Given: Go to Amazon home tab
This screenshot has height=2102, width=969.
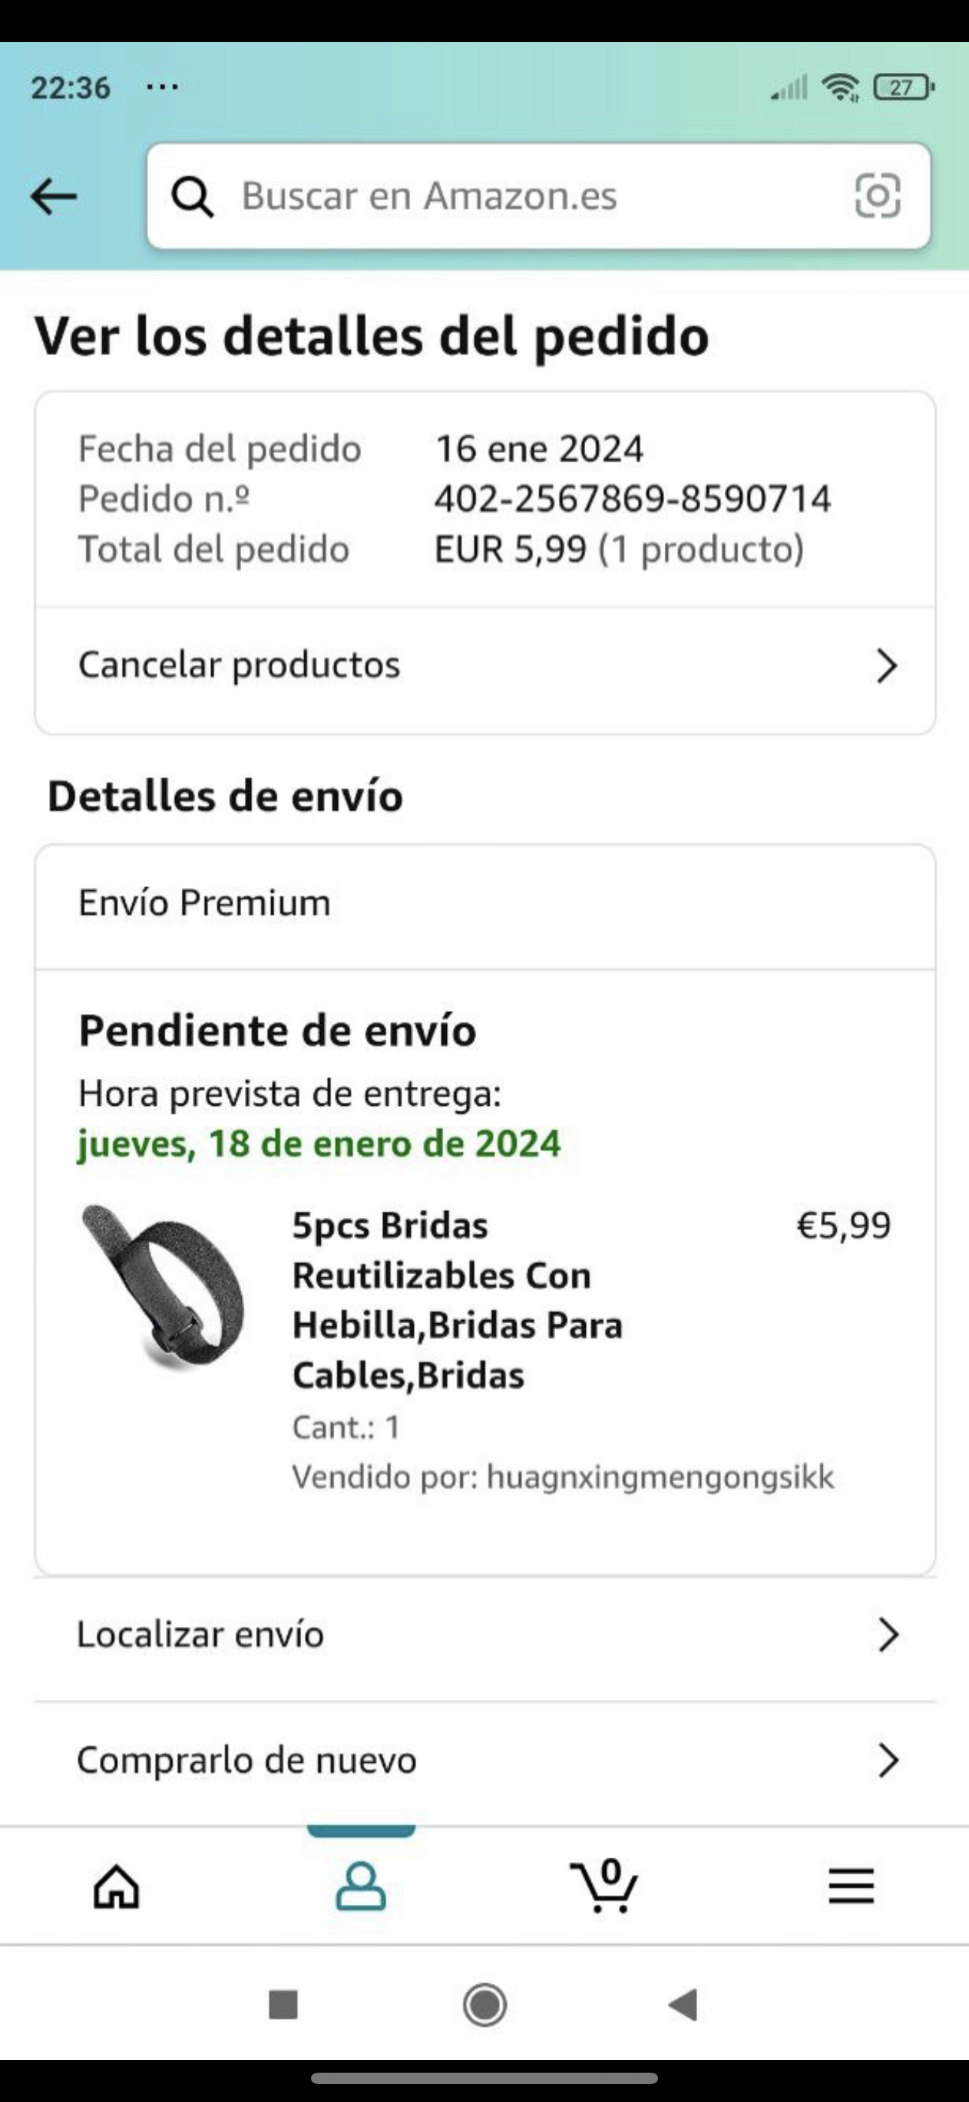Looking at the screenshot, I should [x=116, y=1886].
